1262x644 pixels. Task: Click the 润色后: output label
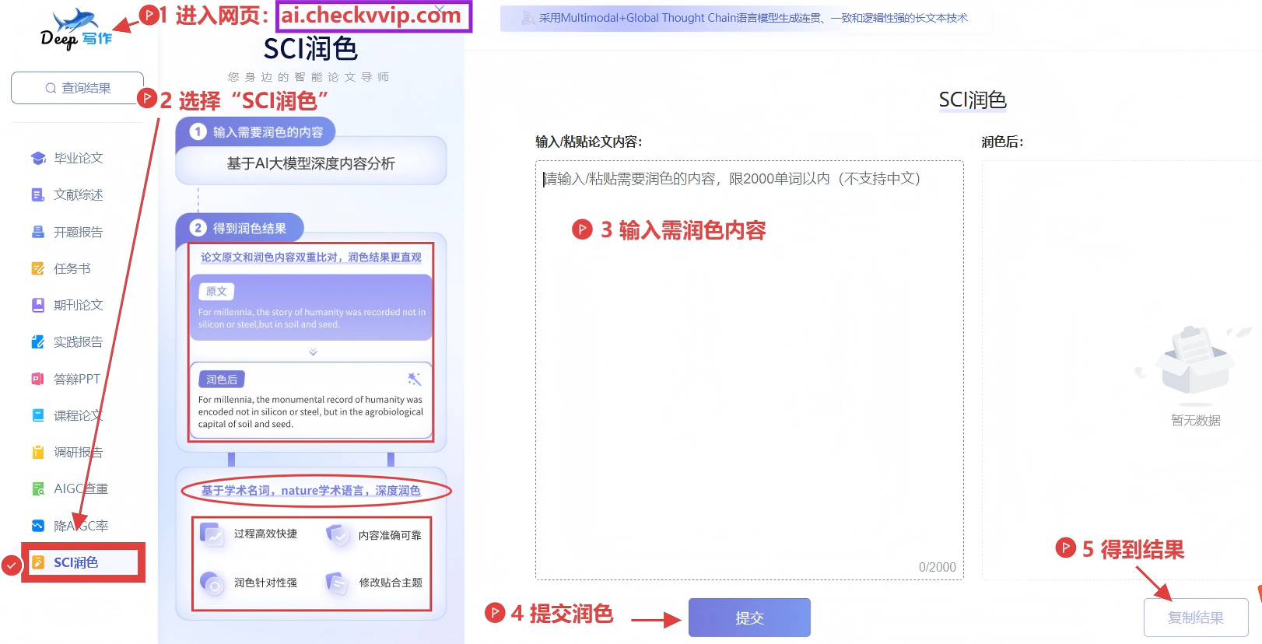[x=1002, y=142]
